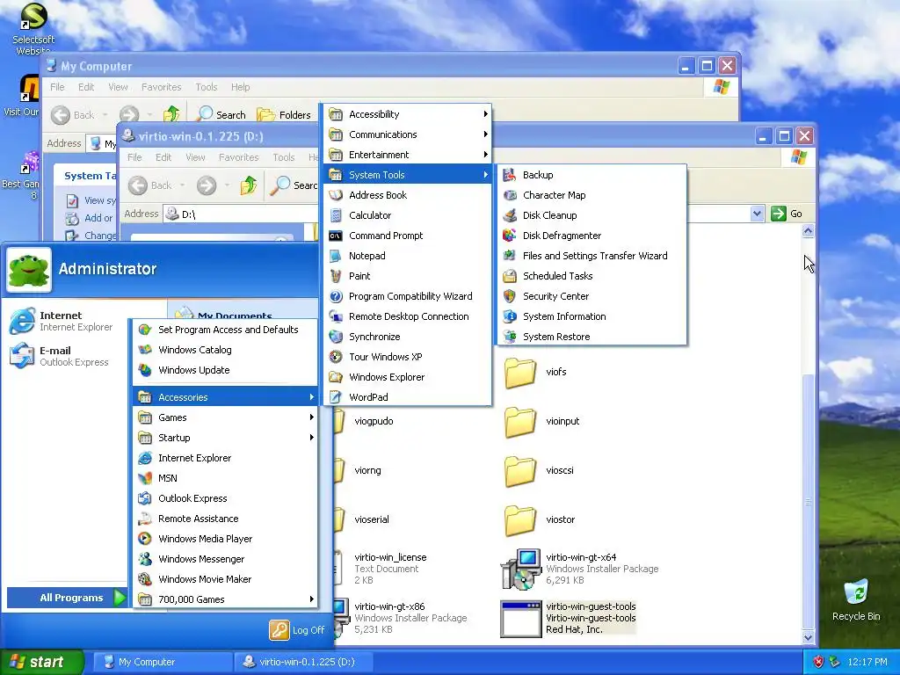The height and width of the screenshot is (675, 900).
Task: Open Windows Movie Maker
Action: (226, 579)
